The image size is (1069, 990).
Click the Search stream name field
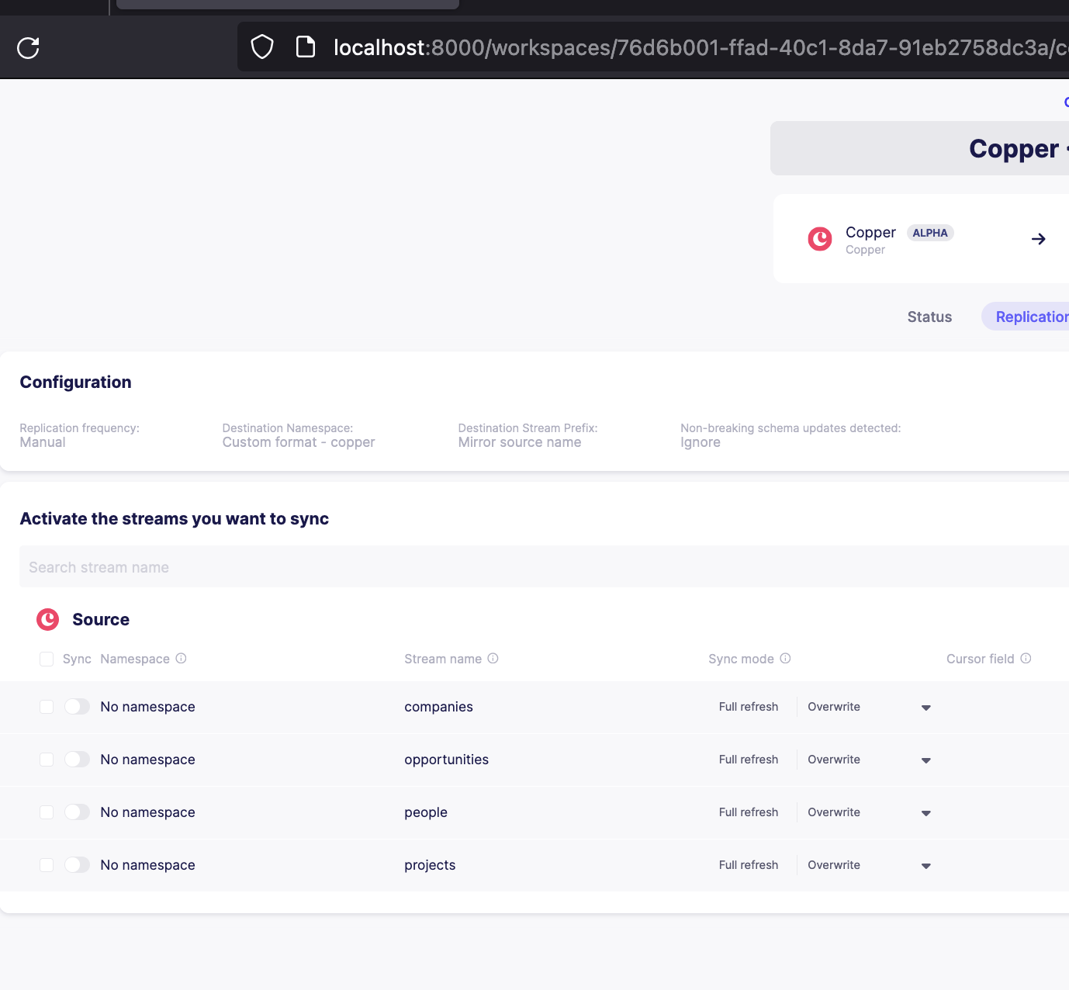click(x=544, y=567)
